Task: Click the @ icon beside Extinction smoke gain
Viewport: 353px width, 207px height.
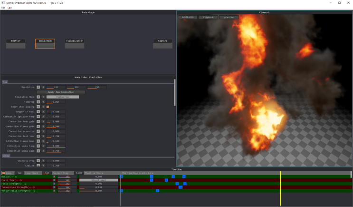Action: click(38, 151)
